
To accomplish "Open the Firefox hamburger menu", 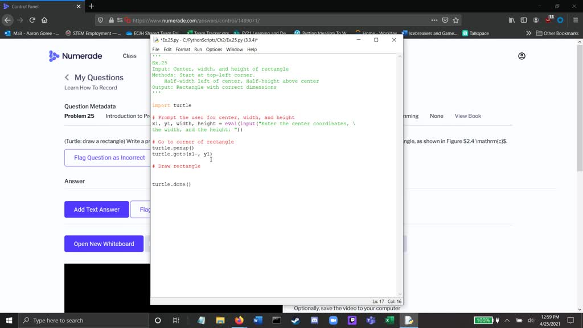I will [x=576, y=20].
